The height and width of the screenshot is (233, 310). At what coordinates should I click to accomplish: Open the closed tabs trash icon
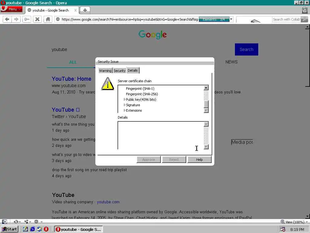(x=305, y=10)
